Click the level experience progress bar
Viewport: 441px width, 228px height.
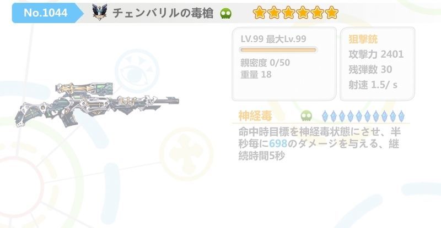point(278,50)
